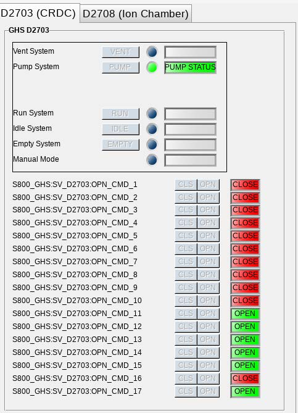
Task: Select the D2703 (CRDC) tab
Action: coord(38,13)
